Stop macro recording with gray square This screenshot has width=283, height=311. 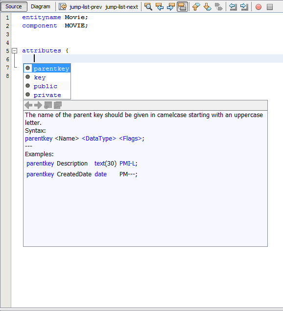pos(270,7)
